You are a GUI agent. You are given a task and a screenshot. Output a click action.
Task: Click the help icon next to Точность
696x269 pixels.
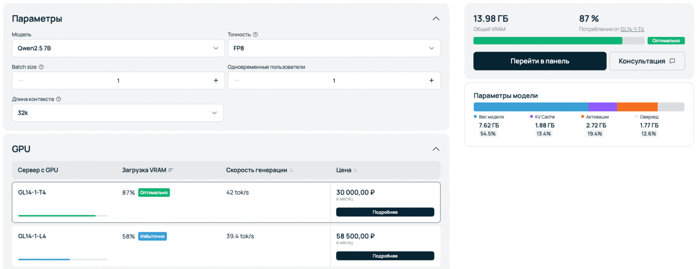tap(255, 35)
